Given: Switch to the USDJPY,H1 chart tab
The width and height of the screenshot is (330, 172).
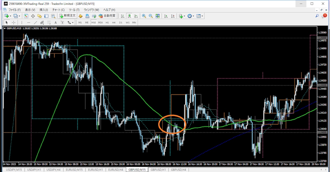Looking at the screenshot, I should click(x=34, y=170).
